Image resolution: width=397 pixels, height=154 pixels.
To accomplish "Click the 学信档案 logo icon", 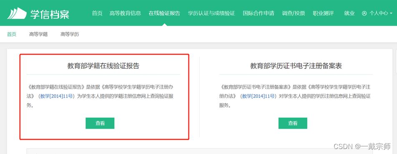I will coord(17,13).
